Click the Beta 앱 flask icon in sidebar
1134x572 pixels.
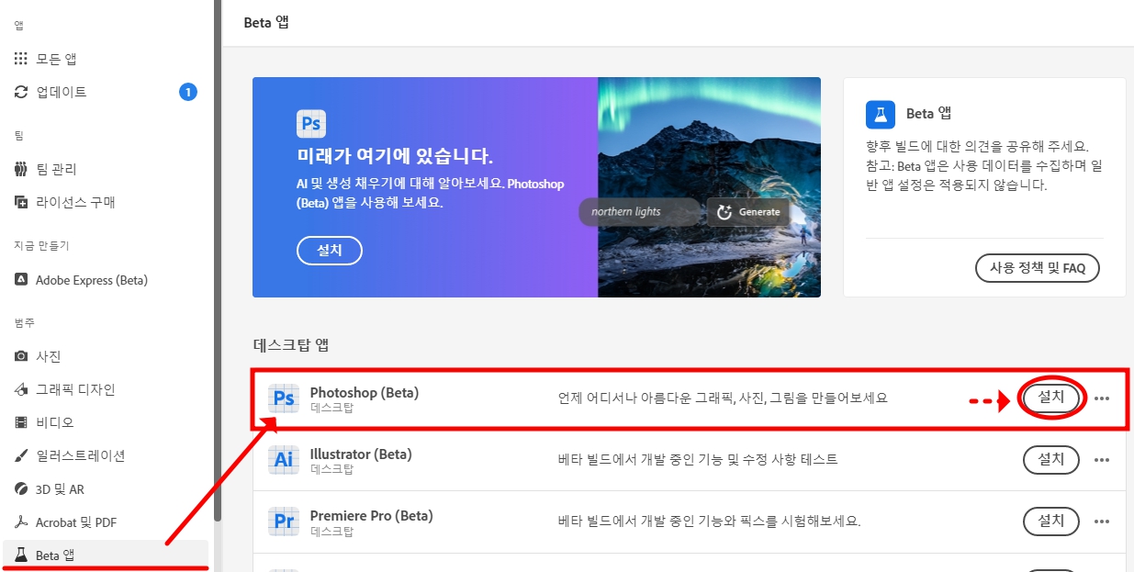point(21,555)
